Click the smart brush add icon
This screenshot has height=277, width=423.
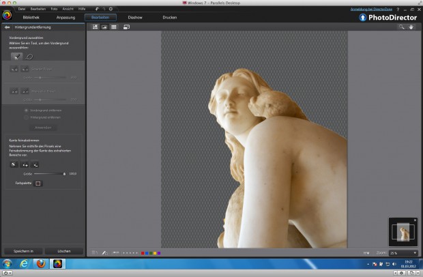[14, 69]
